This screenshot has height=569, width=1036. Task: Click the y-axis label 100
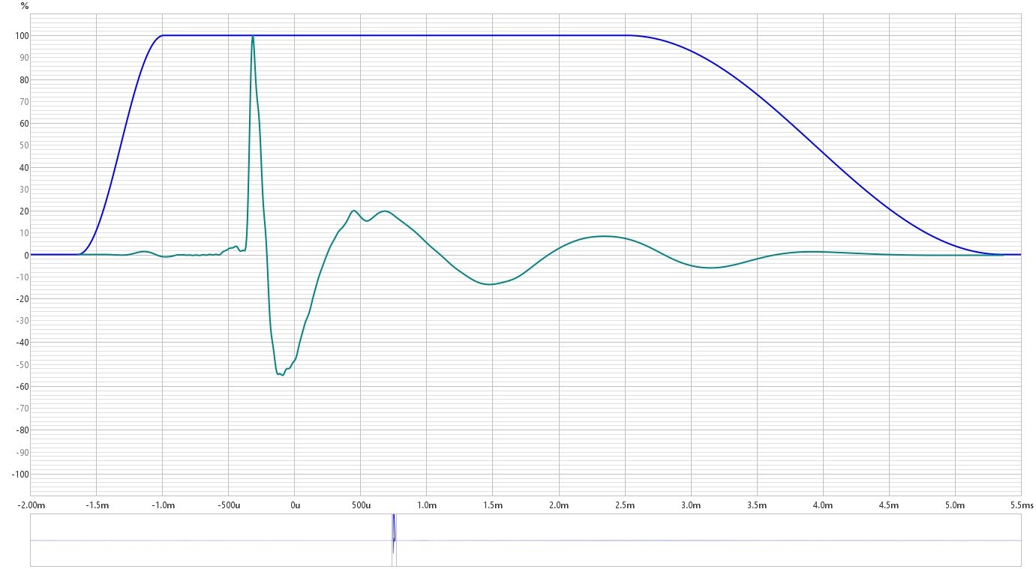coord(21,35)
